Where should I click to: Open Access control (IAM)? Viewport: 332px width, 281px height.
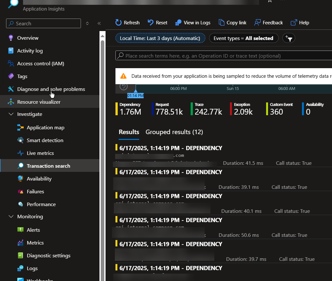coord(41,64)
